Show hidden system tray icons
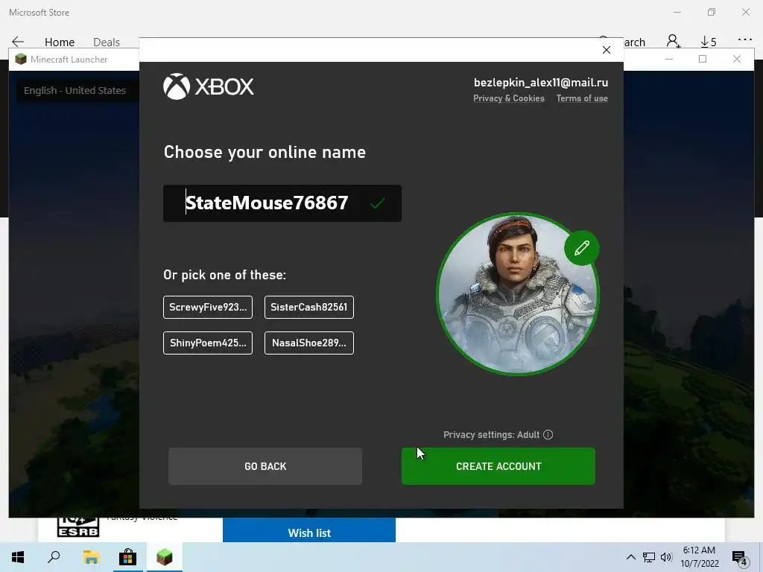The height and width of the screenshot is (572, 763). pyautogui.click(x=630, y=557)
